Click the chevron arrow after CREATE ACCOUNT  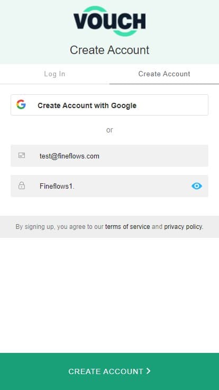pos(148,371)
